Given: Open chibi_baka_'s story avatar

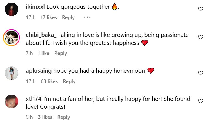Looking at the screenshot, I should [x=12, y=37].
